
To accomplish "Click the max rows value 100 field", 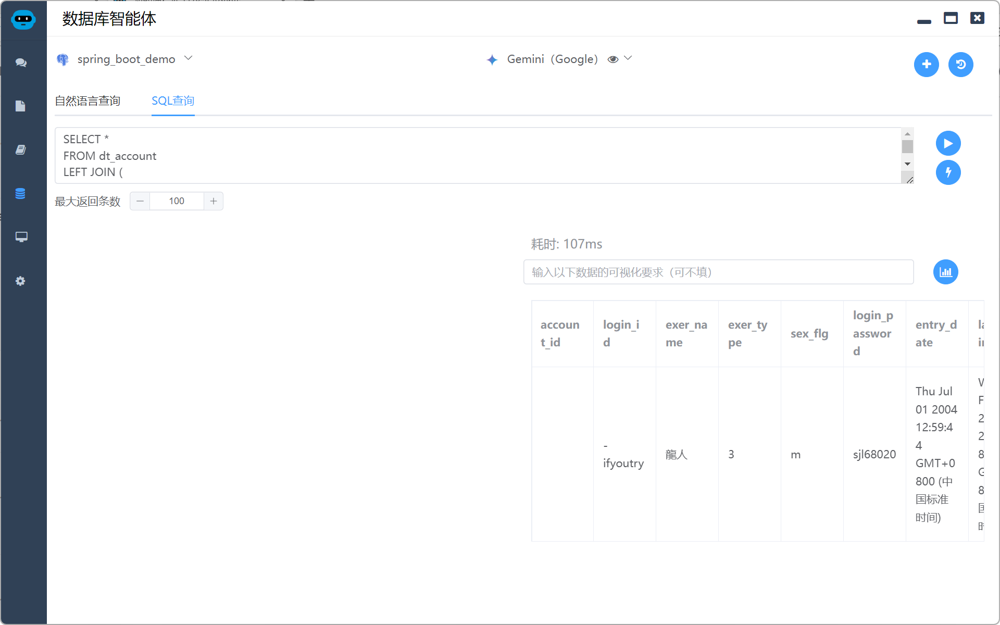I will click(177, 201).
